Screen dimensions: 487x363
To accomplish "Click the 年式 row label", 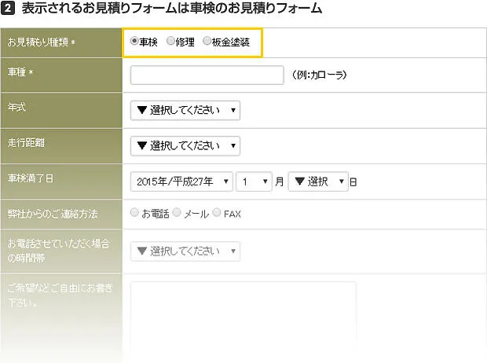I will tap(16, 107).
